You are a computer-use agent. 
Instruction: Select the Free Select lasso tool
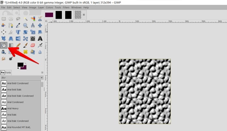point(18,19)
